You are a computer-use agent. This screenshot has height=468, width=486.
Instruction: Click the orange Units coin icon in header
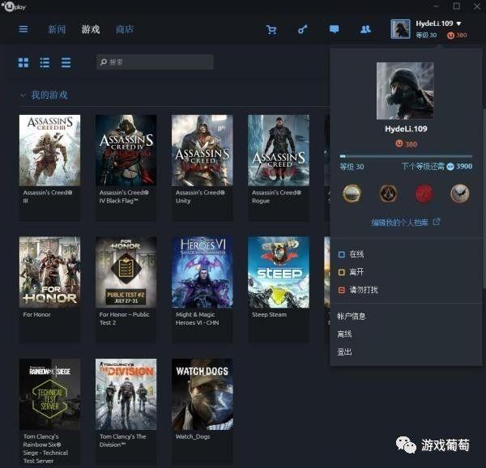450,36
